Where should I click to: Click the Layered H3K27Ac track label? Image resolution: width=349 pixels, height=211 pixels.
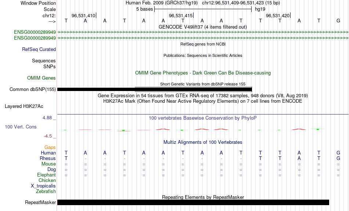coord(24,106)
